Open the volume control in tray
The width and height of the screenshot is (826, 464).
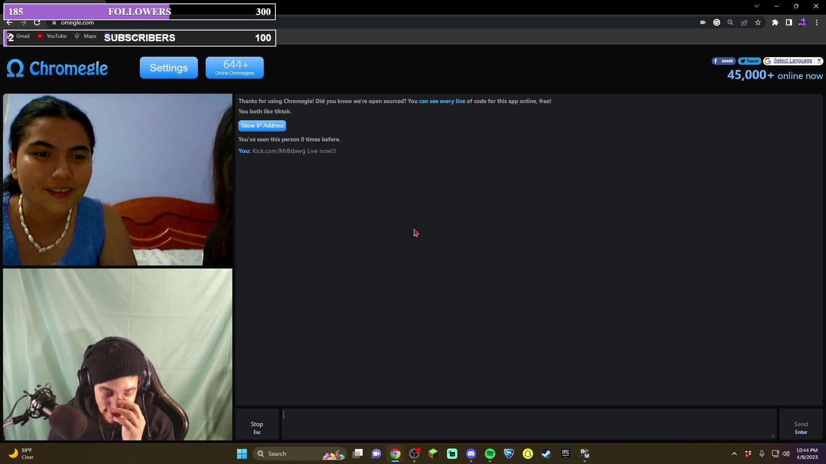click(x=786, y=454)
